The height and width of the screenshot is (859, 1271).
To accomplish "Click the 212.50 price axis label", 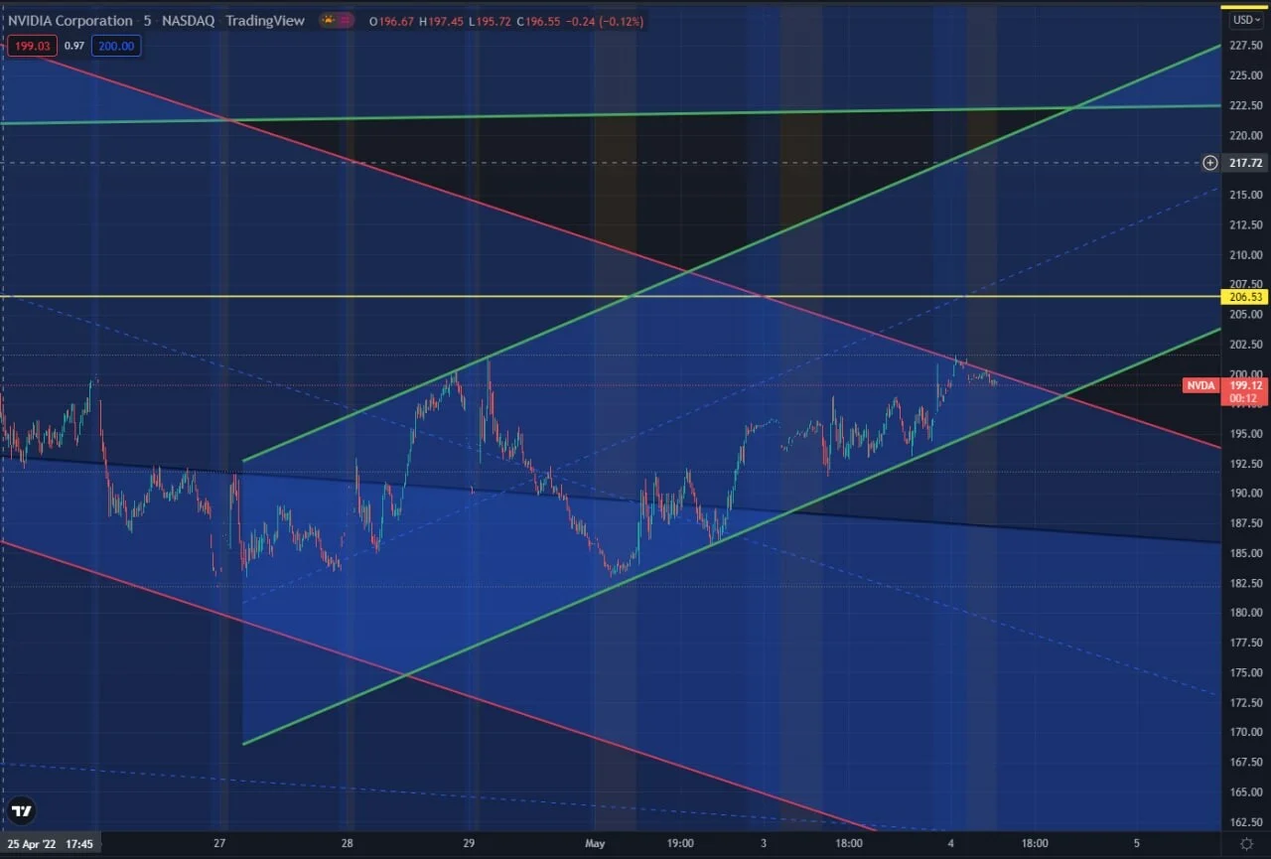I will (1245, 224).
